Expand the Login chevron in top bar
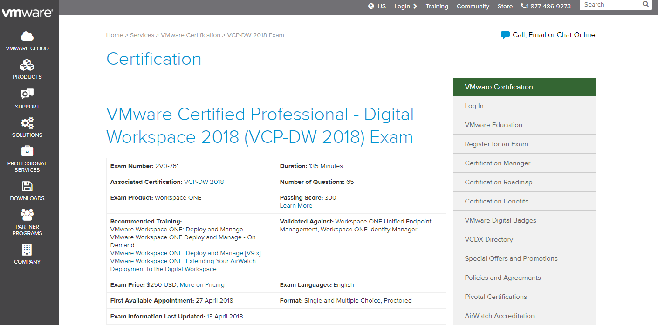This screenshot has width=658, height=325. pos(415,6)
